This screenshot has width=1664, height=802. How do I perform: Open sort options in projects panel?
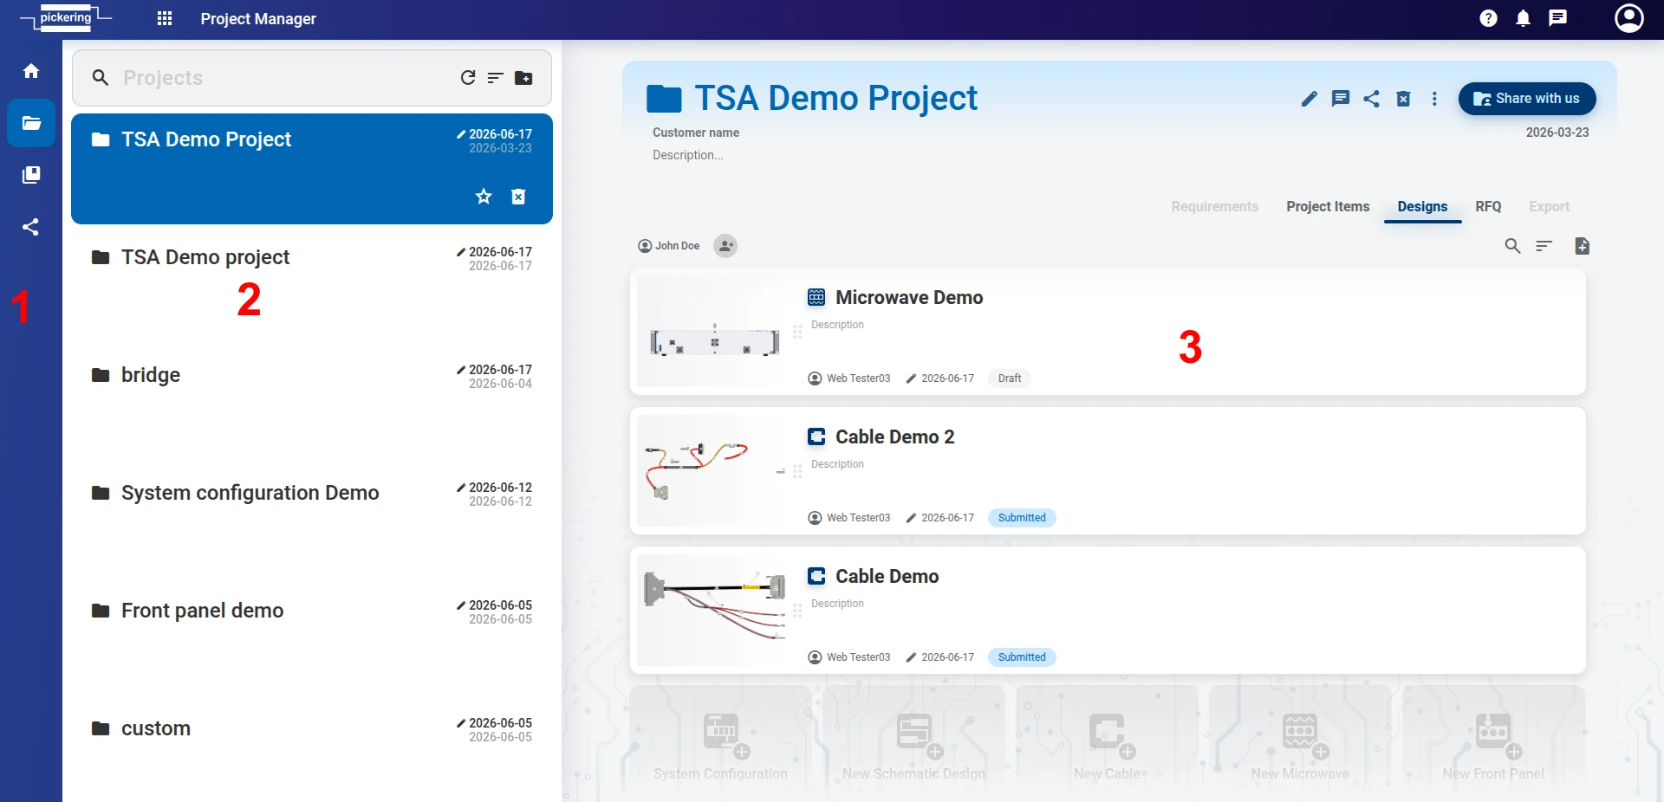pos(496,78)
